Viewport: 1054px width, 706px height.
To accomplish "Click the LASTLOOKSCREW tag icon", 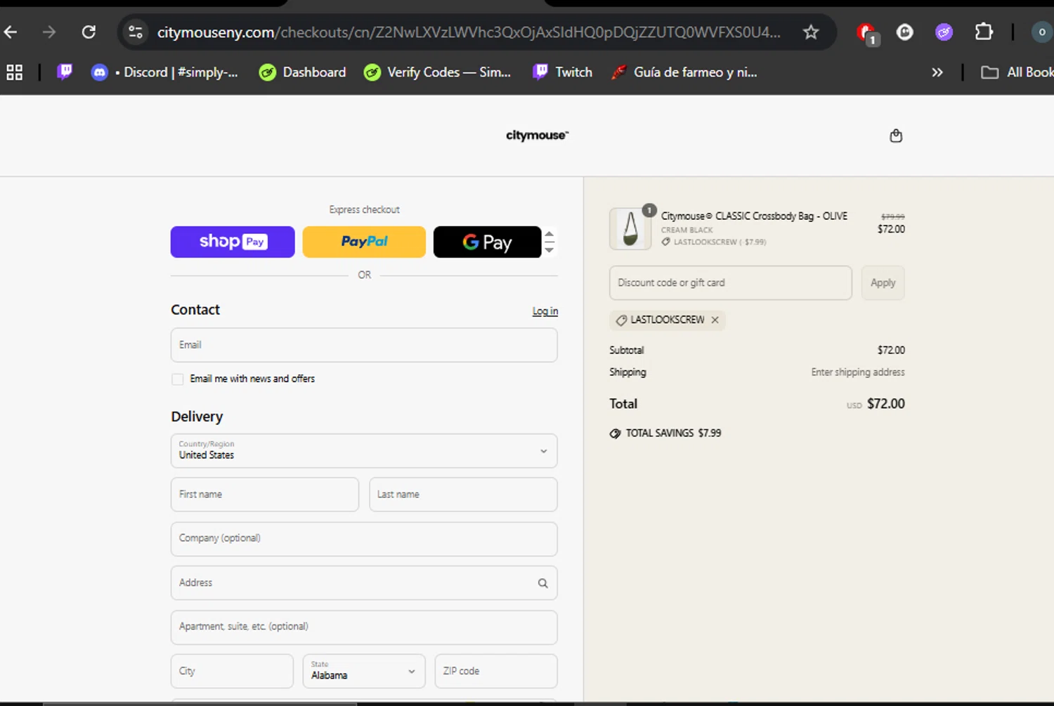I will coord(621,320).
